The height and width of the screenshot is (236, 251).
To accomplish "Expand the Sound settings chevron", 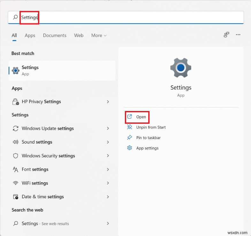I will click(x=108, y=142).
